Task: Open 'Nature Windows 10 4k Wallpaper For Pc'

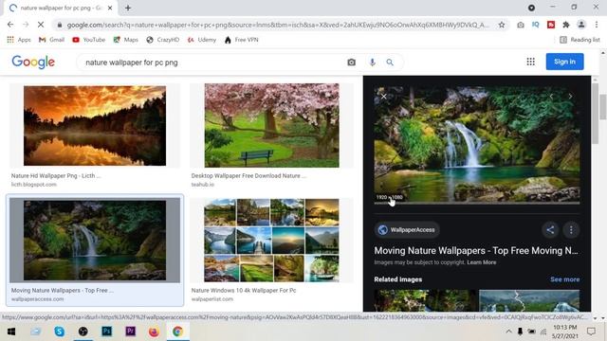Action: point(244,290)
